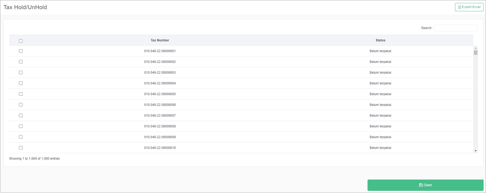Screen dimensions: 486x193
Task: Check the box beside 010.040-22.00000008
Action: [x=21, y=126]
